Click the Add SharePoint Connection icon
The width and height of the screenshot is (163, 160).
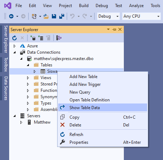(48, 38)
